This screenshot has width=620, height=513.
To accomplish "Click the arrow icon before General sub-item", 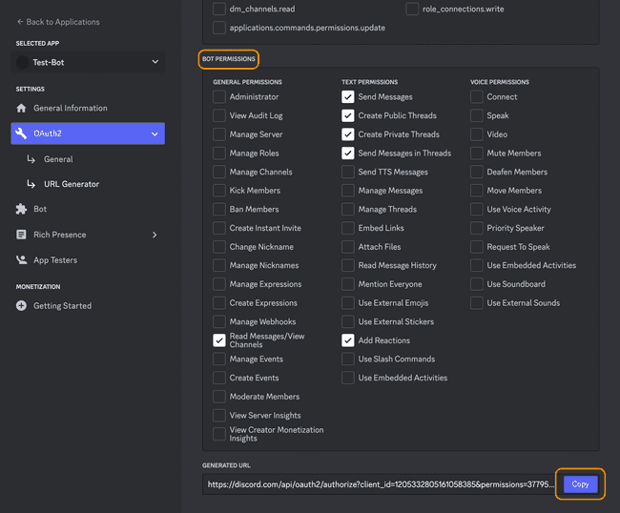I will point(31,159).
